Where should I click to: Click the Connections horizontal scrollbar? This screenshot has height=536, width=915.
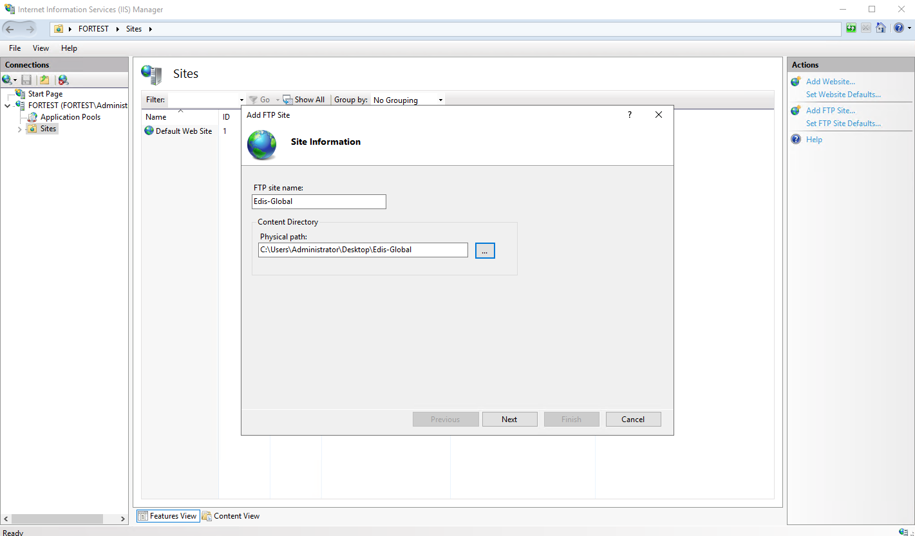[x=64, y=519]
